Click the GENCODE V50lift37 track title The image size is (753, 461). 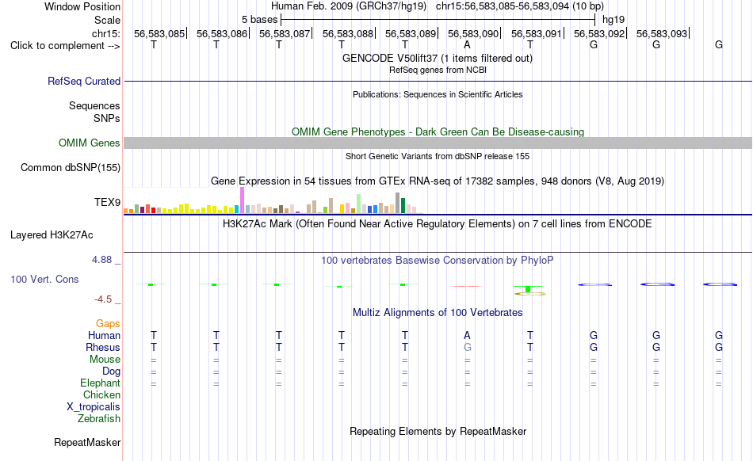click(x=438, y=59)
